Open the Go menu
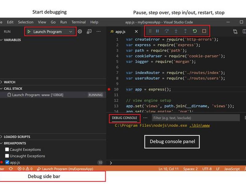Screen dimensions: 246x184 coord(53,22)
